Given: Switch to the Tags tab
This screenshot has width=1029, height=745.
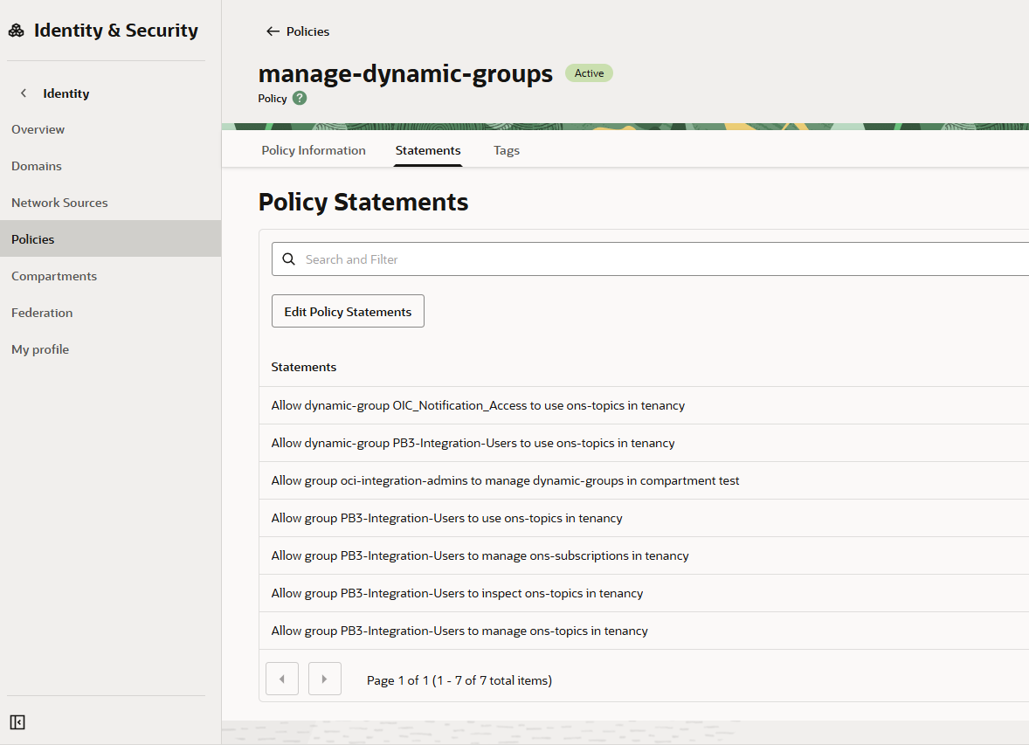Looking at the screenshot, I should (507, 150).
